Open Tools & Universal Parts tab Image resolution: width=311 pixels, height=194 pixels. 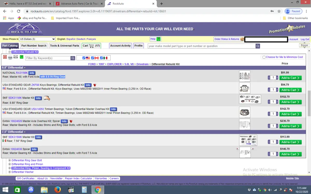click(65, 46)
